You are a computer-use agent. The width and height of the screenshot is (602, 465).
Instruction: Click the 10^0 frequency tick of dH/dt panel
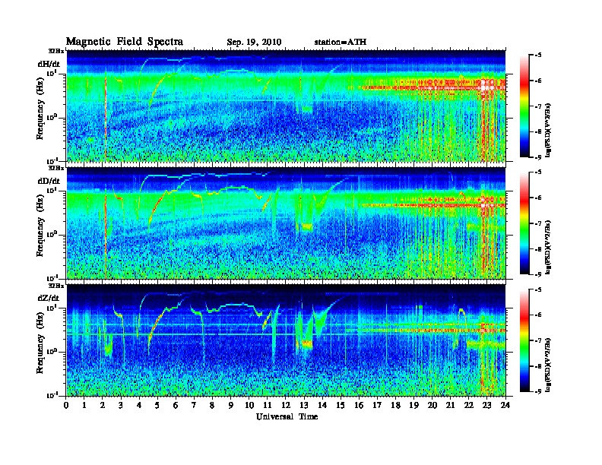pyautogui.click(x=52, y=117)
